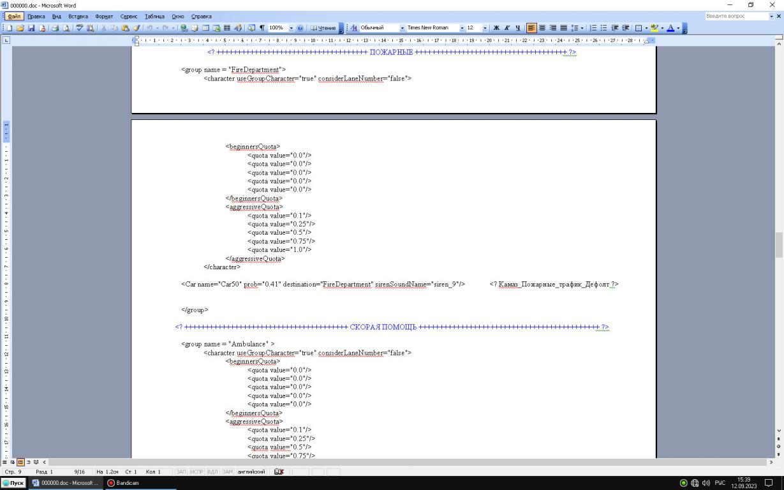Click the Чтение reading mode button
Screen dimensions: 784x490
322,28
